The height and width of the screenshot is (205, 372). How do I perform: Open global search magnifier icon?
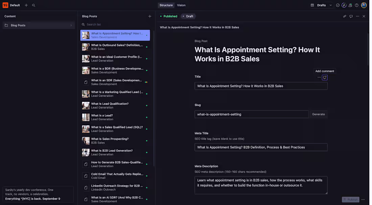(x=33, y=5)
